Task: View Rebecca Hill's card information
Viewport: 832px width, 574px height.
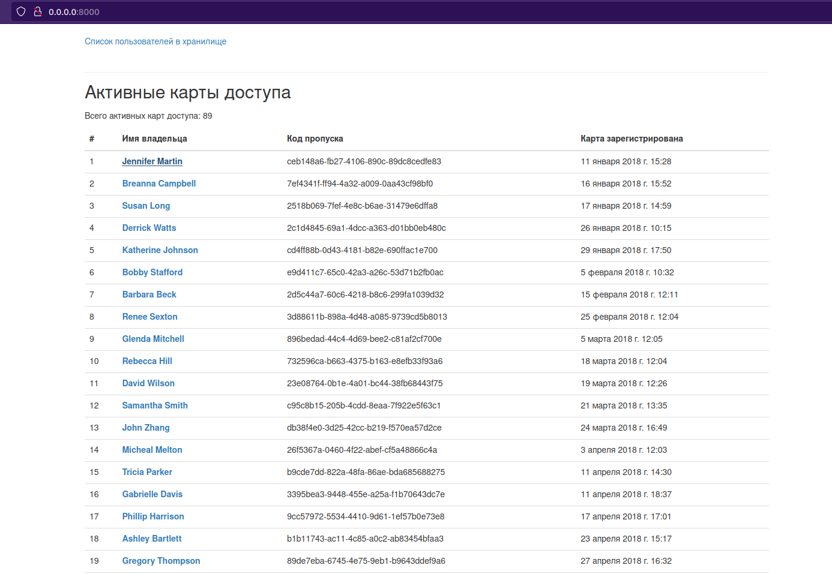Action: tap(146, 360)
